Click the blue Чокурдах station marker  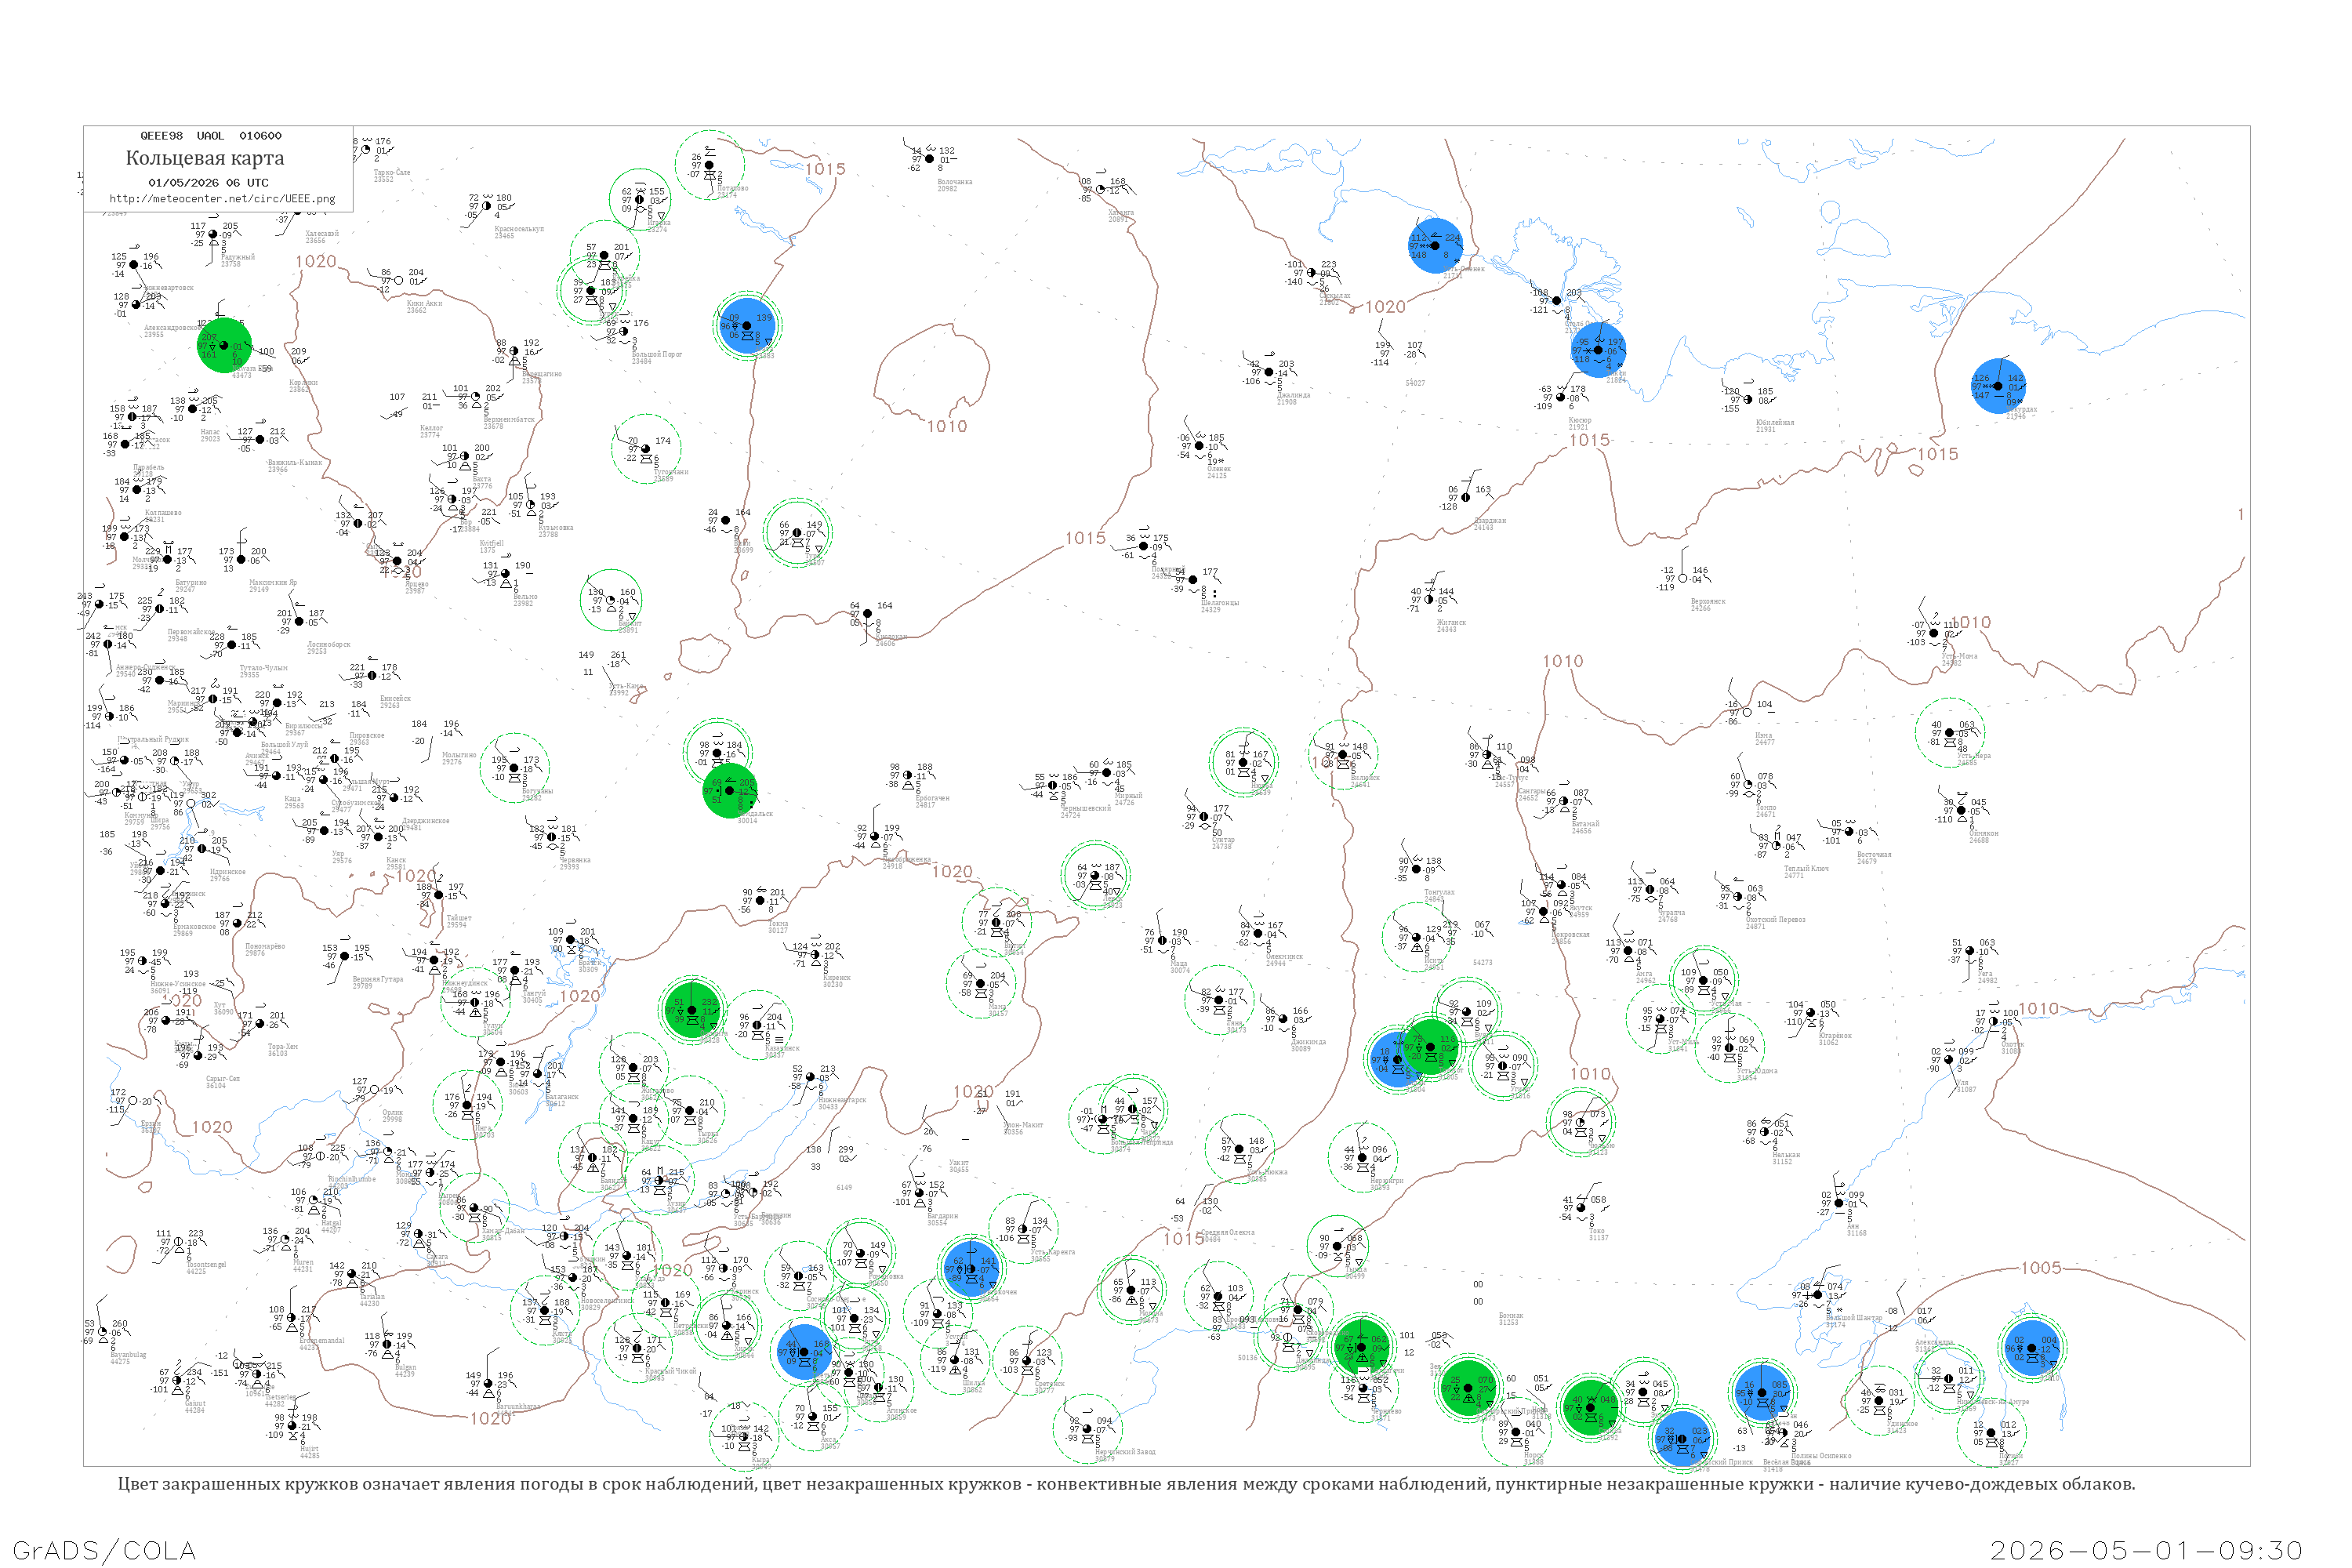[x=1998, y=386]
